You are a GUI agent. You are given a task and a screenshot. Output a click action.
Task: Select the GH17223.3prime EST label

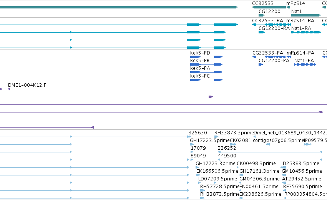coord(216,164)
